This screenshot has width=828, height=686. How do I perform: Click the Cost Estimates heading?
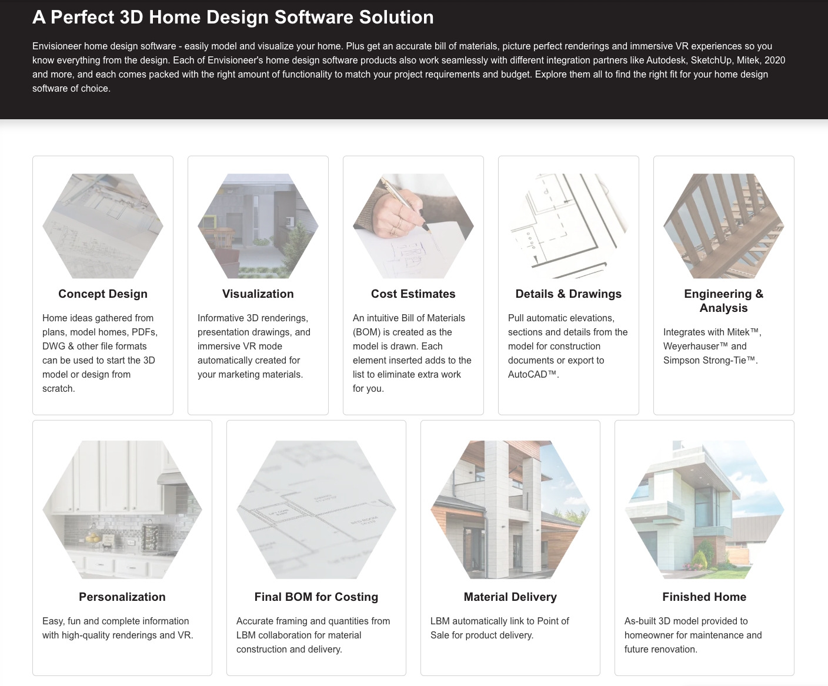coord(413,294)
